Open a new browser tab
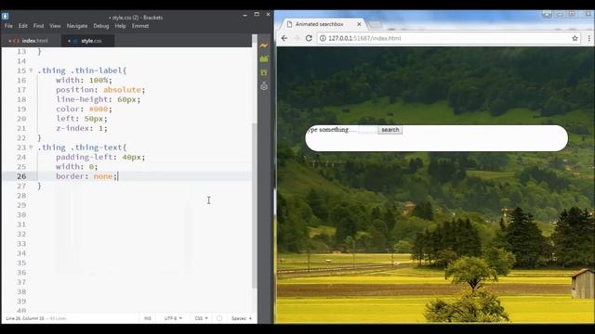This screenshot has width=595, height=334. tap(375, 25)
